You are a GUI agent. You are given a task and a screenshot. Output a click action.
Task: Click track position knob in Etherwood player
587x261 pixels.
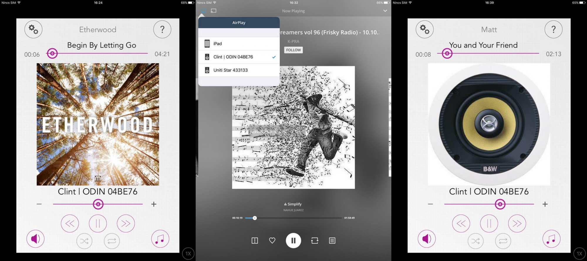(52, 53)
